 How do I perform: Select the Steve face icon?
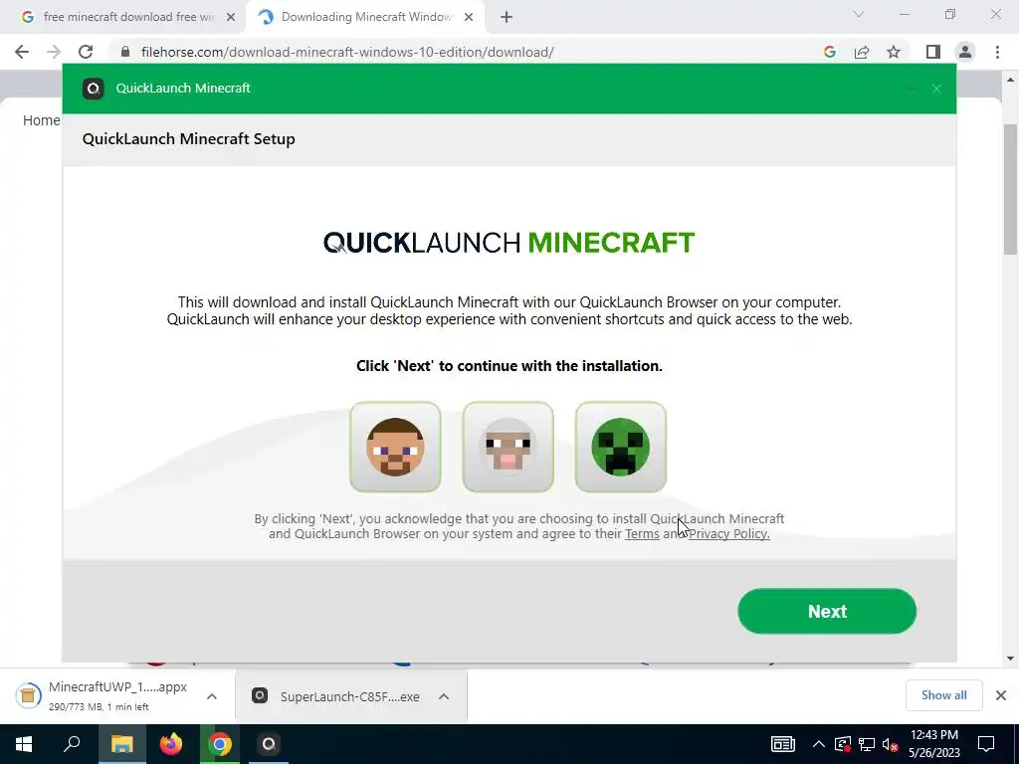tap(395, 447)
